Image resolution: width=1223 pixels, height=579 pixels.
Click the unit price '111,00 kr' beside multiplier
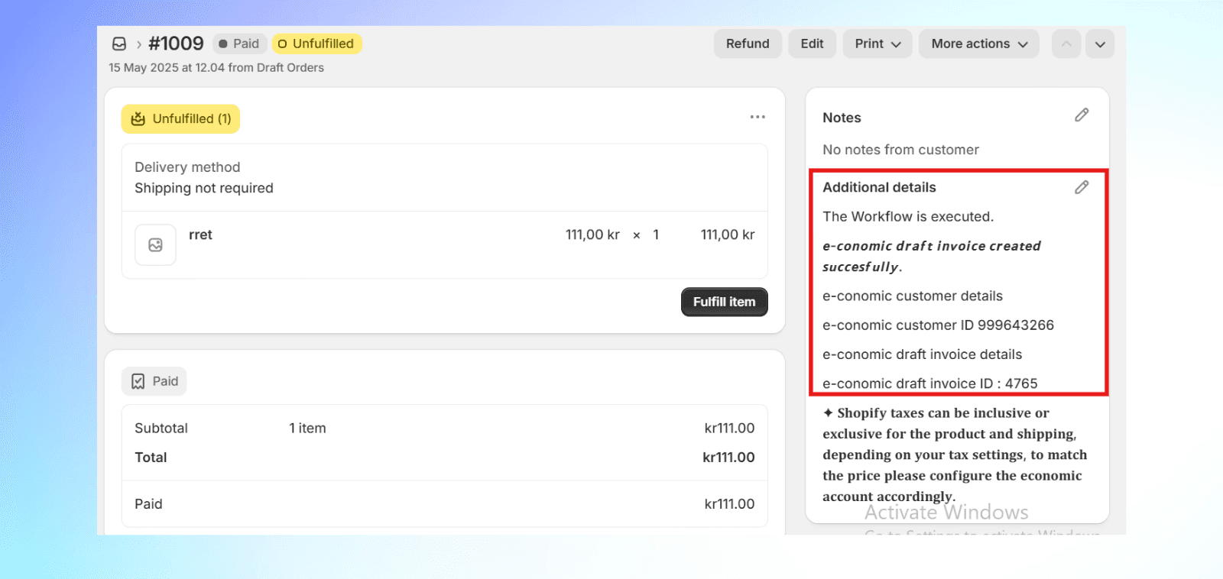[x=592, y=235]
